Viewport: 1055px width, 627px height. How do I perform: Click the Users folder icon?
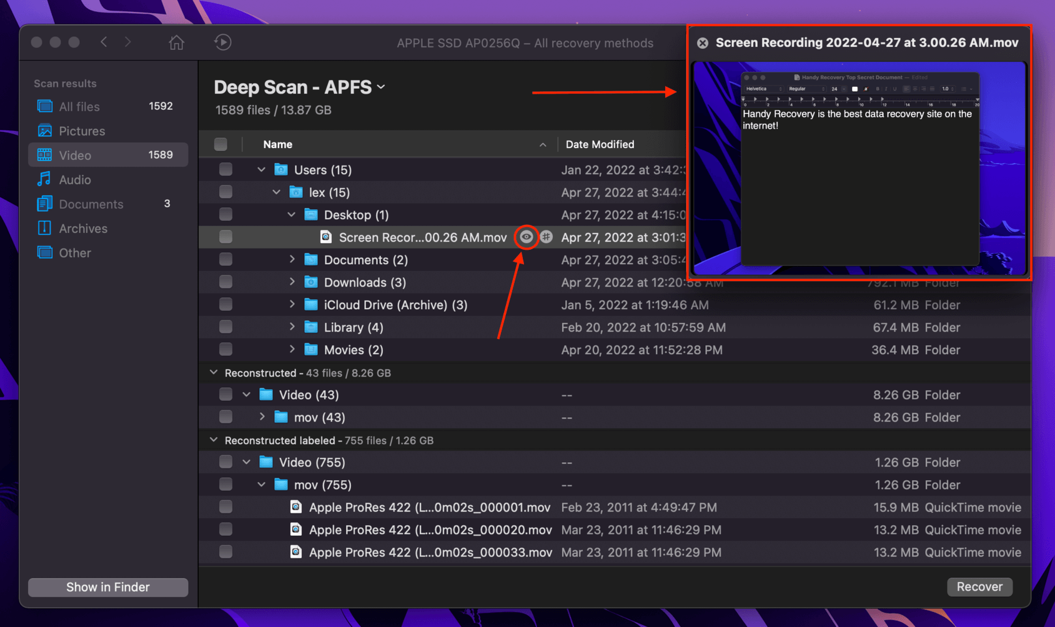[x=281, y=170]
